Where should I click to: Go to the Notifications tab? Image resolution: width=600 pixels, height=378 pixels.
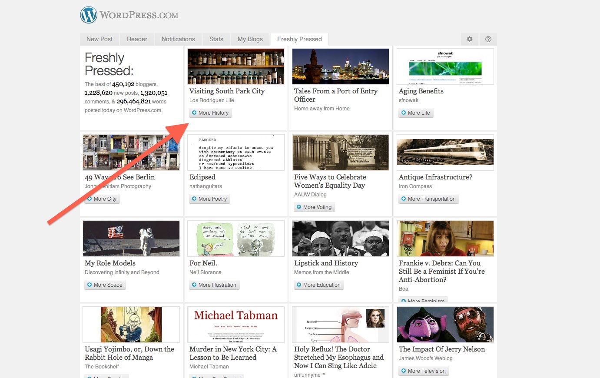[x=178, y=39]
